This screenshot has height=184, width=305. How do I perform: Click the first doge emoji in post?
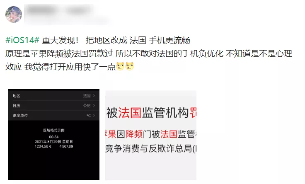(120, 66)
